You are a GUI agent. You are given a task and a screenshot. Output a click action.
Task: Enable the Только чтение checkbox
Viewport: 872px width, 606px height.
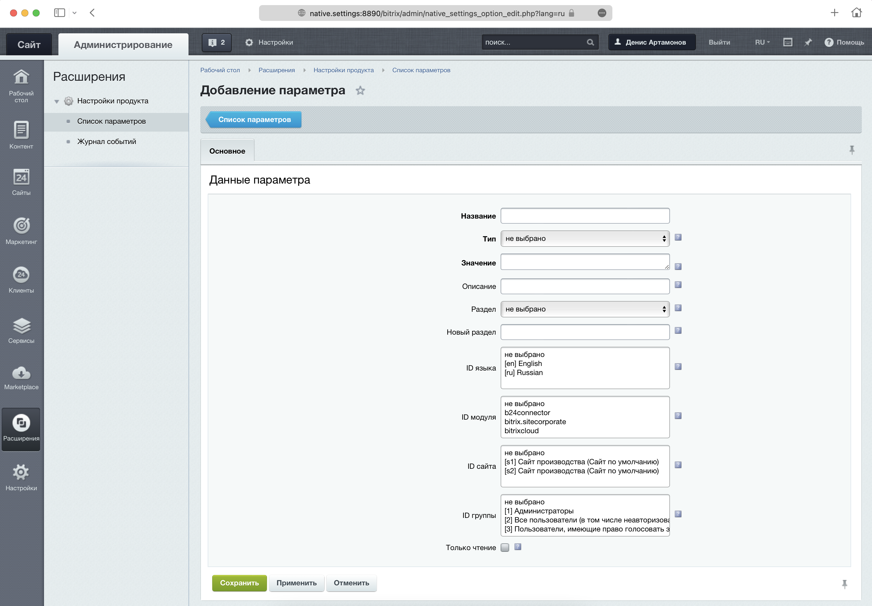(x=505, y=547)
